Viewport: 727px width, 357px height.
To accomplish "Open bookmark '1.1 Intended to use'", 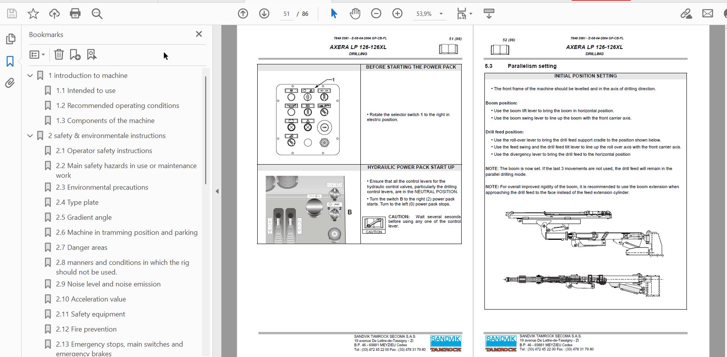I will tap(86, 91).
